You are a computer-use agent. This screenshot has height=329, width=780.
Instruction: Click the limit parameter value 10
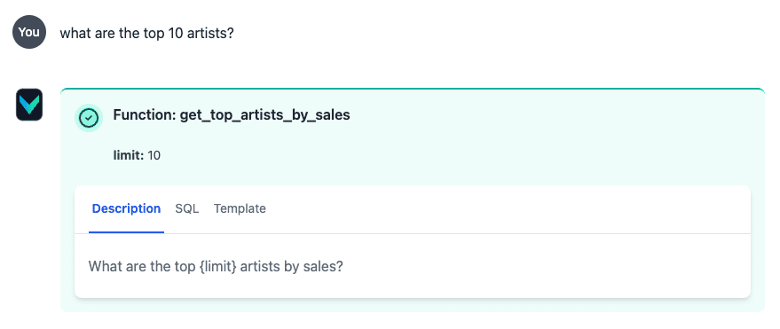point(154,155)
